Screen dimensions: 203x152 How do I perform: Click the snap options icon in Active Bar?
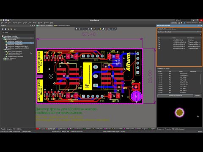tap(80, 29)
